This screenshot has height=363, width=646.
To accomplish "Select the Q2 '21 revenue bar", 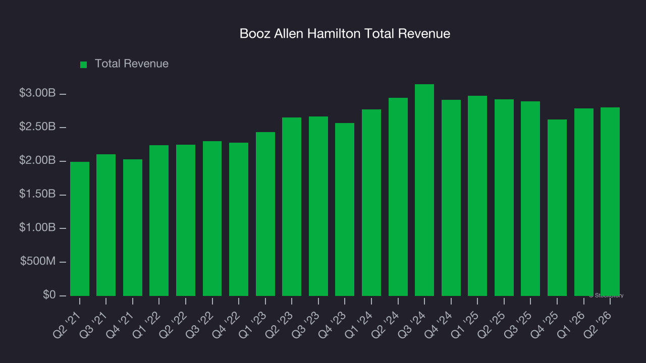I will pyautogui.click(x=80, y=229).
